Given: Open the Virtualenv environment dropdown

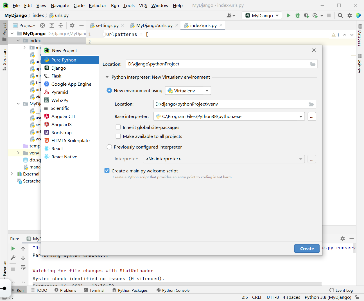Looking at the screenshot, I should [x=188, y=91].
